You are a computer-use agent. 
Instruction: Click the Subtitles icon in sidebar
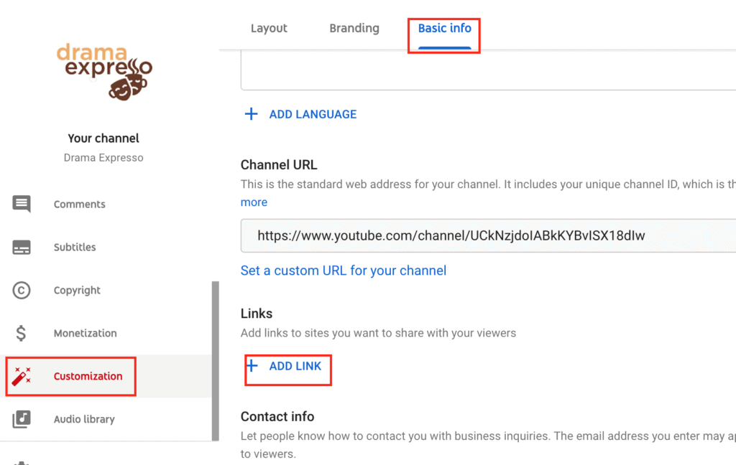coord(22,248)
